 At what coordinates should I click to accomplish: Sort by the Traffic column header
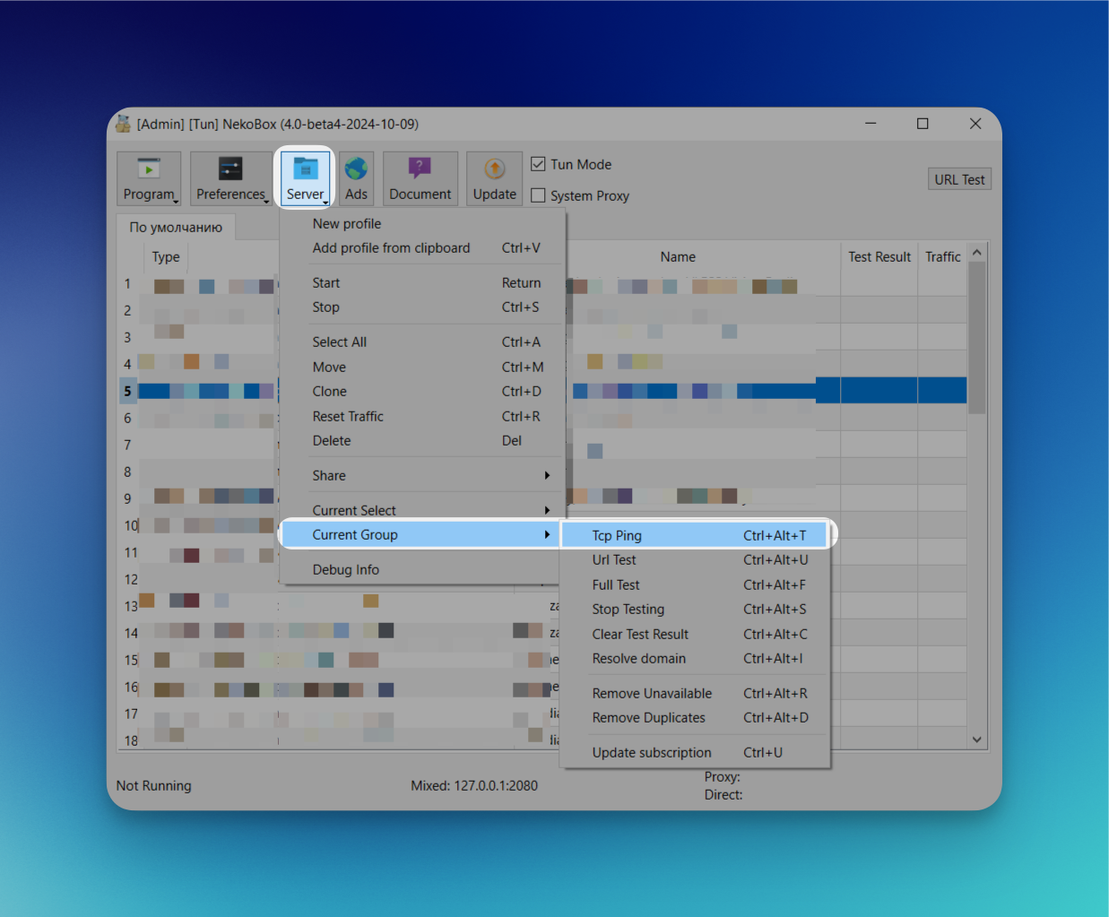pyautogui.click(x=942, y=256)
